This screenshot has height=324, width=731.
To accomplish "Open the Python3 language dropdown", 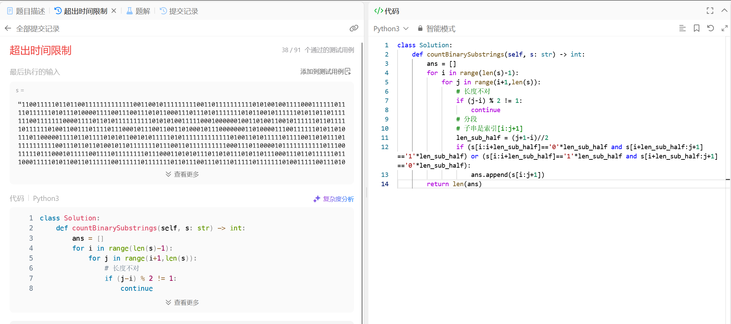I will [x=391, y=29].
